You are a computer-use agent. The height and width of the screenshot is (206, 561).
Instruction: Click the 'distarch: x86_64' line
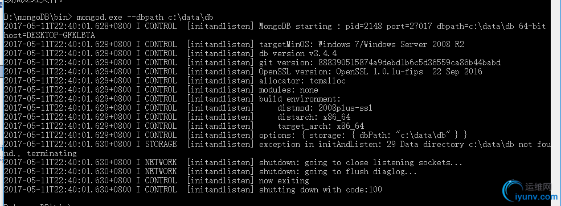[x=177, y=117]
